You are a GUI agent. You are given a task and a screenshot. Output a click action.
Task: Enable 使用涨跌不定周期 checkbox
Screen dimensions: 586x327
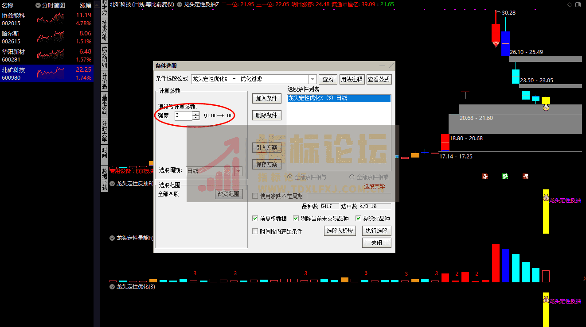tap(255, 196)
